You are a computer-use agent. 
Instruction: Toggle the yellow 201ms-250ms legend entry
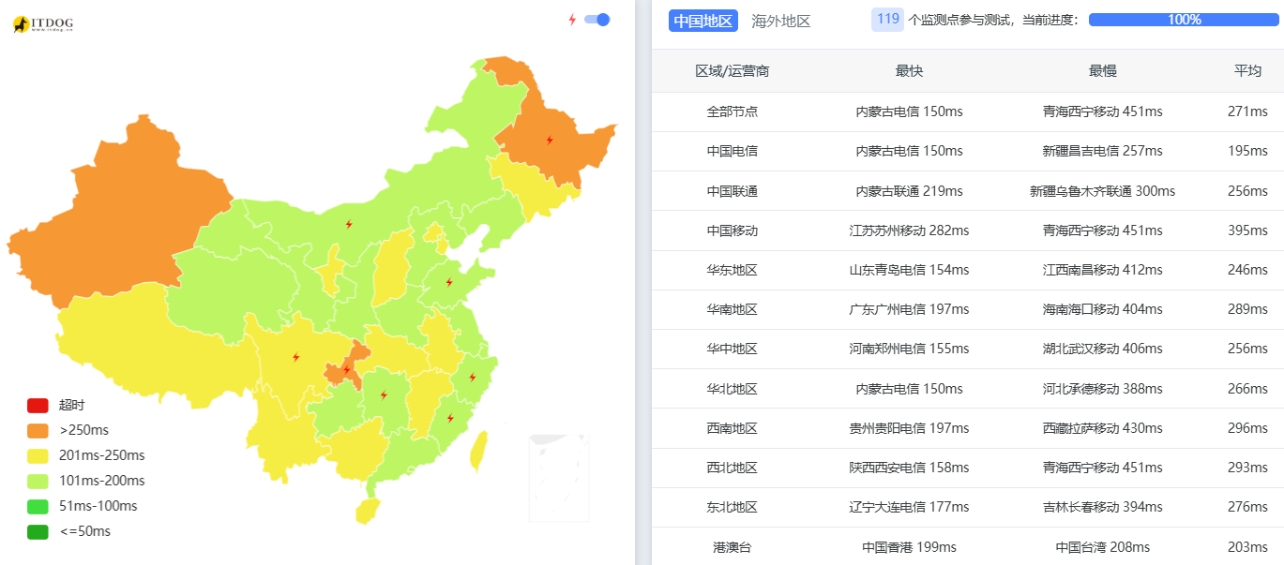86,455
